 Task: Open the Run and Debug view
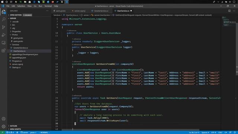pyautogui.click(x=4, y=35)
